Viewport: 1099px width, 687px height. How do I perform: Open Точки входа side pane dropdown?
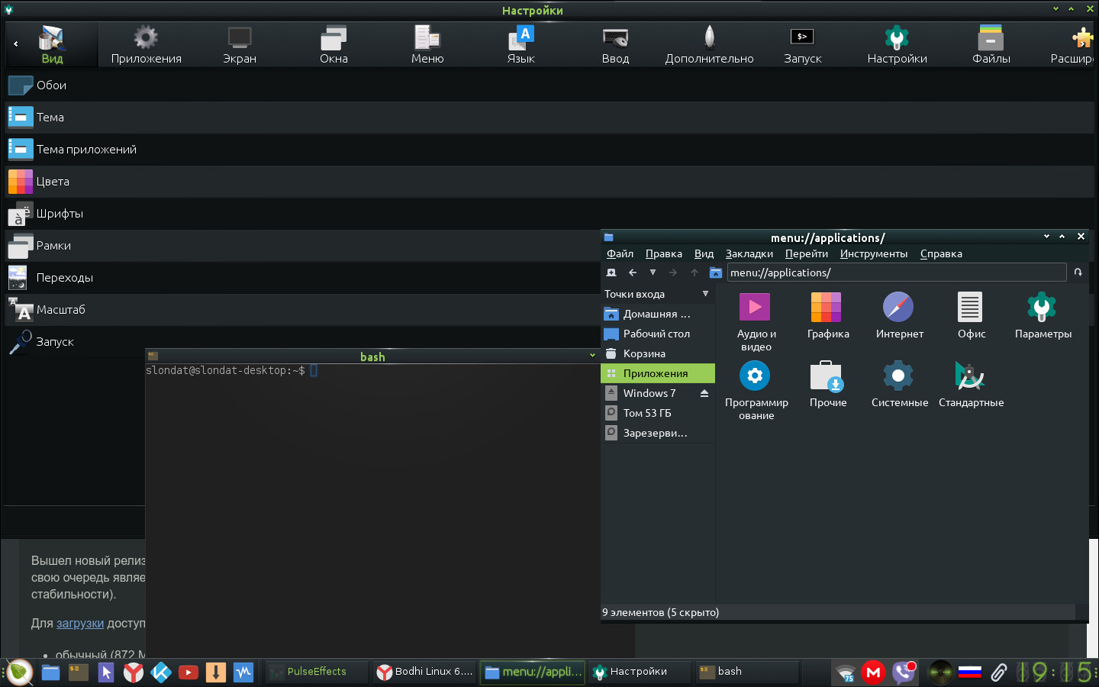pyautogui.click(x=658, y=294)
